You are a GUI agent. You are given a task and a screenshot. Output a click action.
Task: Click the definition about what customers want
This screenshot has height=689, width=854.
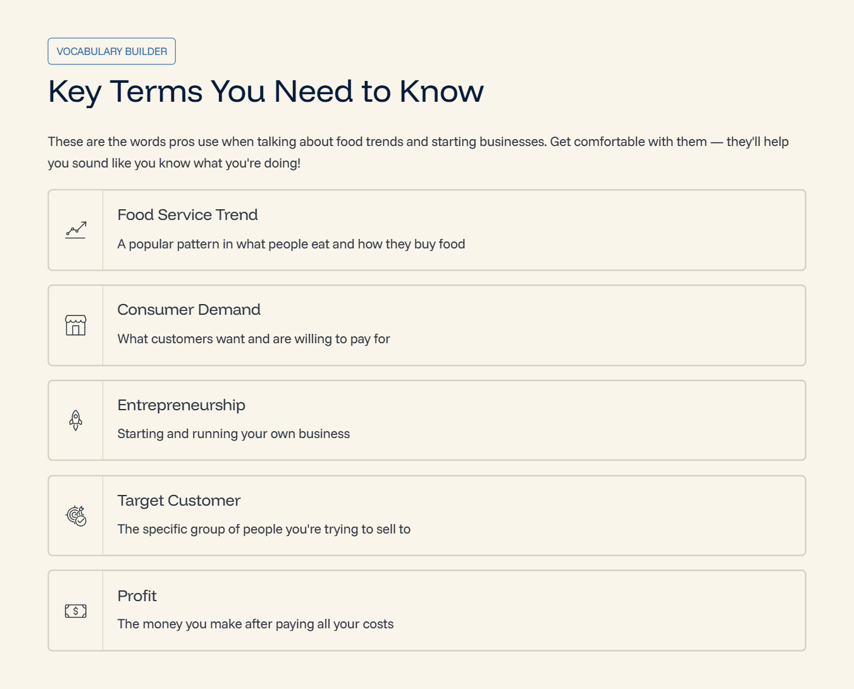click(x=254, y=339)
